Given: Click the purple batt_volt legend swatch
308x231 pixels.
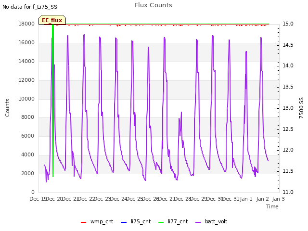Looking at the screenshot, I should click(x=198, y=222).
